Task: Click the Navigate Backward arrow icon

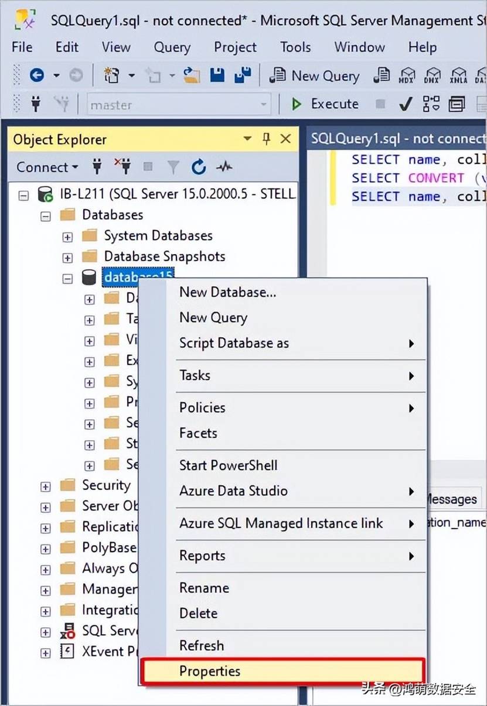Action: [37, 75]
